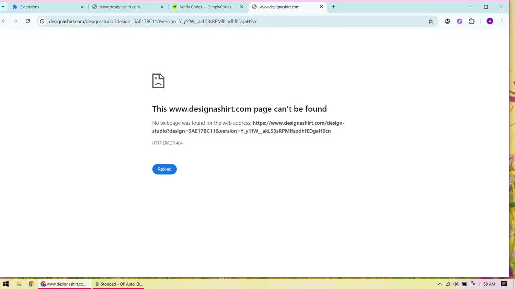
Task: Close the first www.designashirt.com tab
Action: click(162, 7)
